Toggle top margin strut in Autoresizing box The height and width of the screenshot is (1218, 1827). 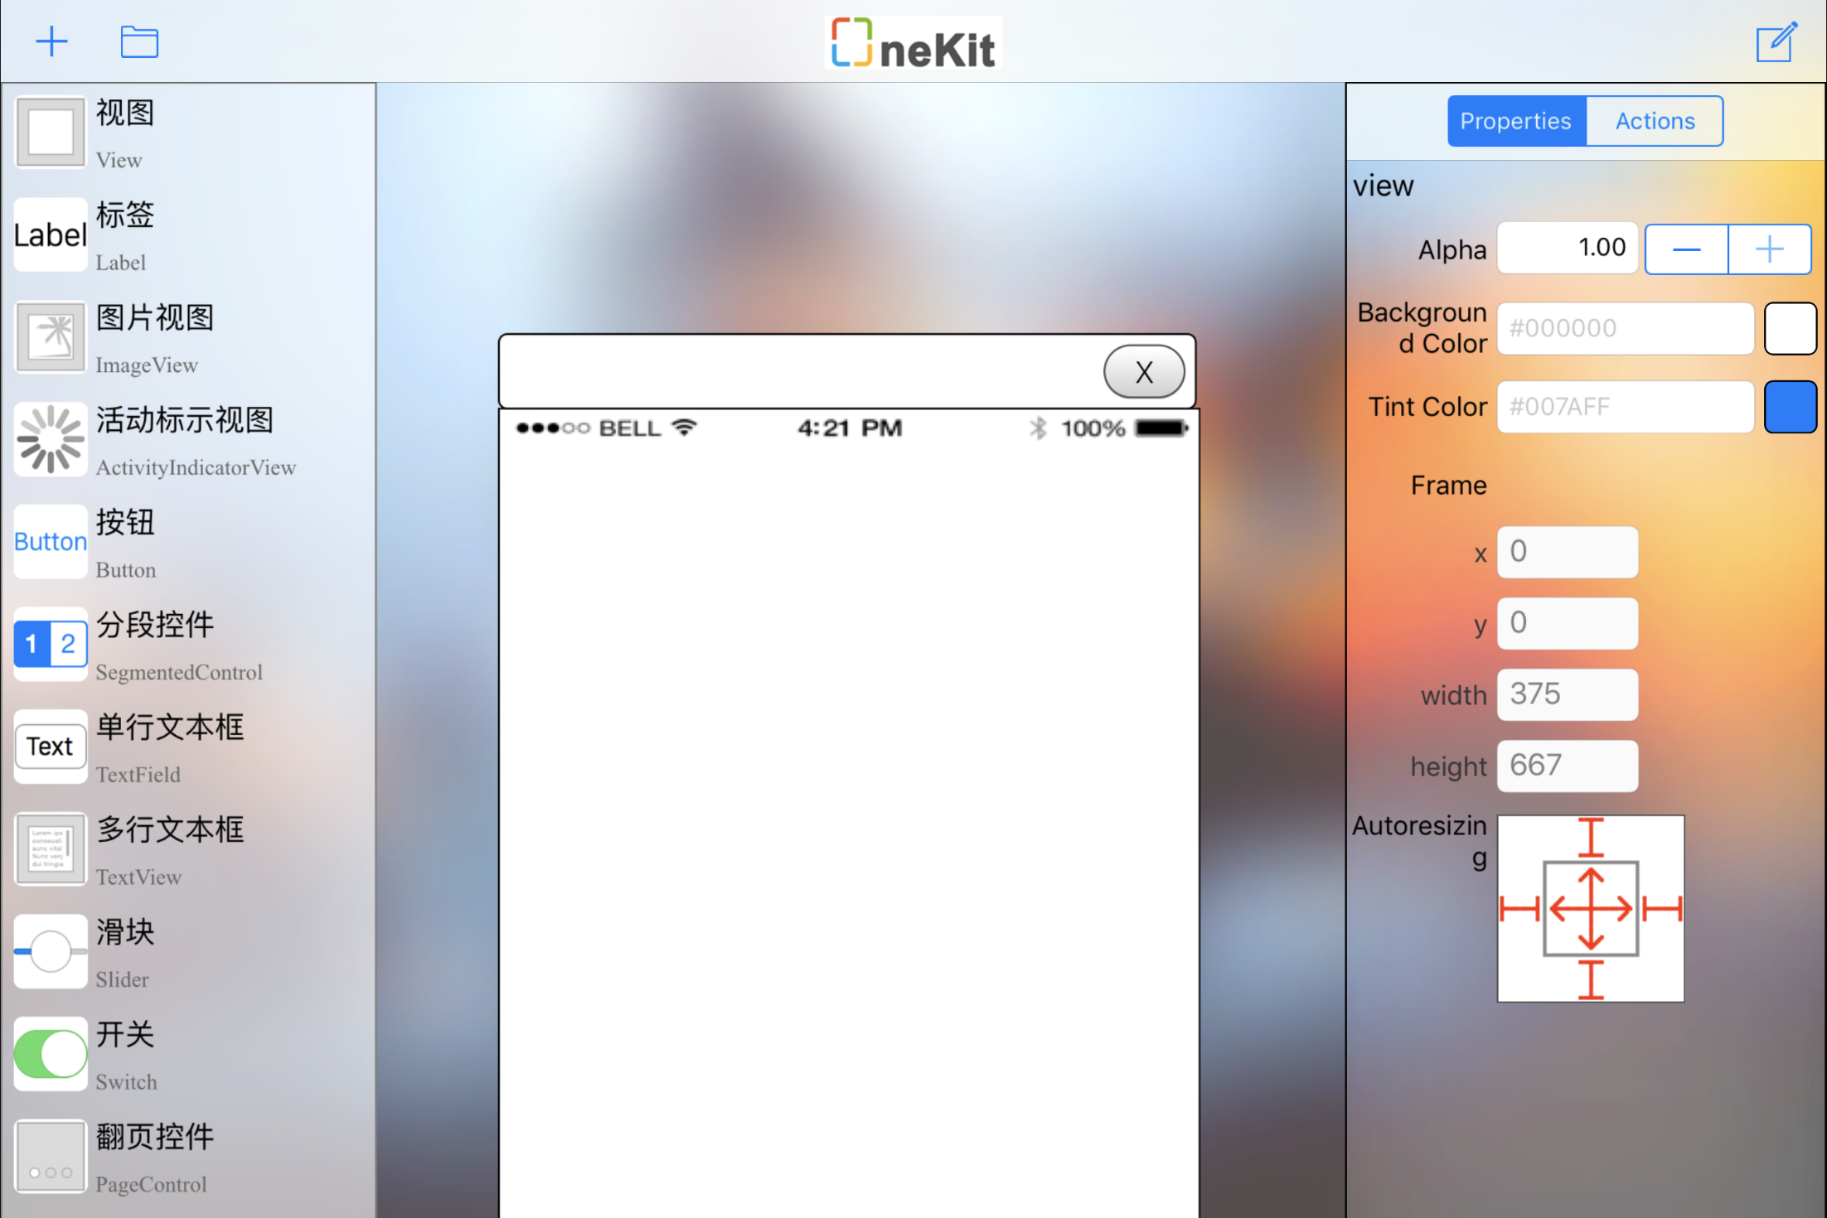(x=1590, y=837)
